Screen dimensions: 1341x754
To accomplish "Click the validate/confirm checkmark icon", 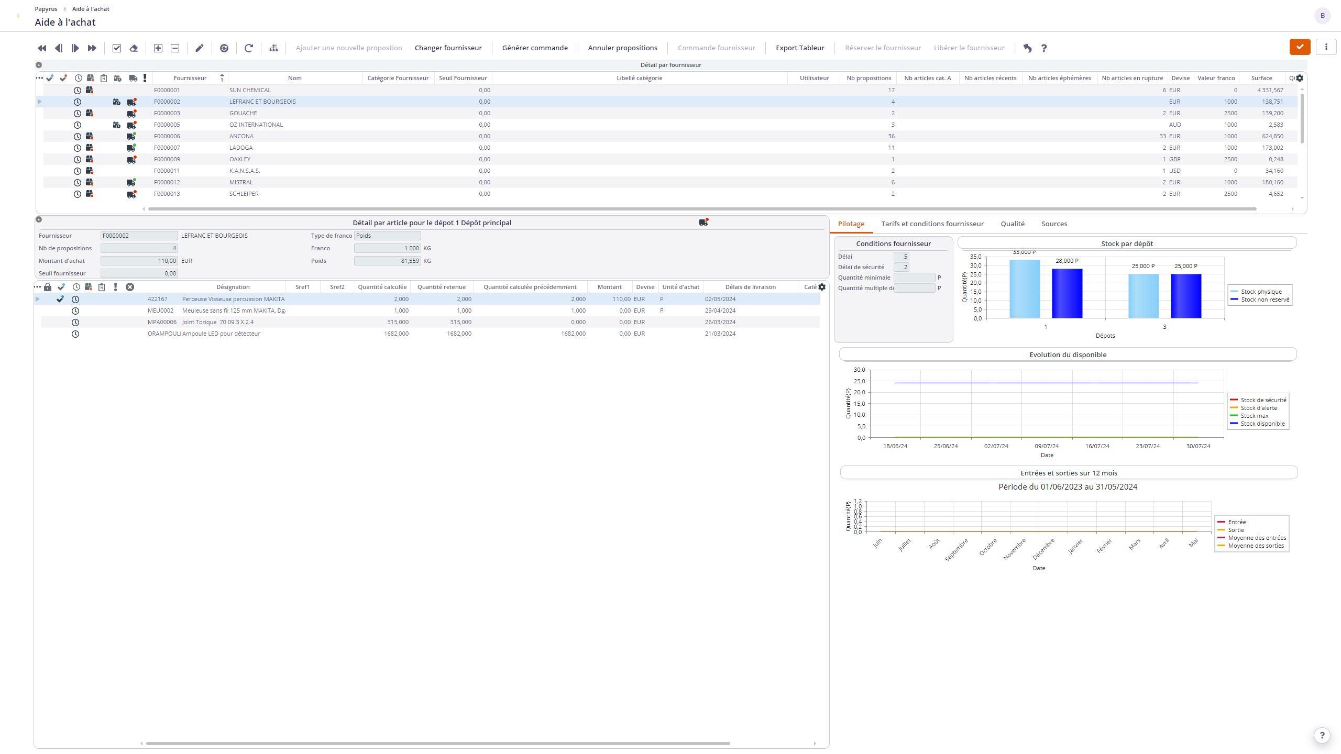I will 1299,47.
